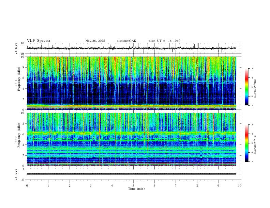Click the ch.2 colorbar 'log(PSD)(V²/Hz)' label
The image size is (270, 208).
(x=255, y=144)
